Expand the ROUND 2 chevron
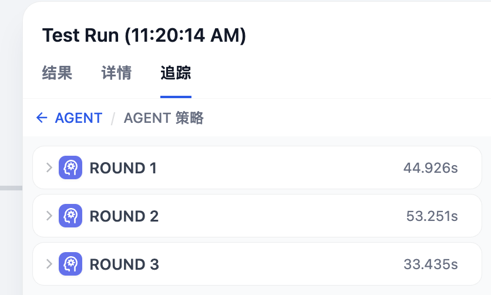This screenshot has width=491, height=295. tap(49, 216)
